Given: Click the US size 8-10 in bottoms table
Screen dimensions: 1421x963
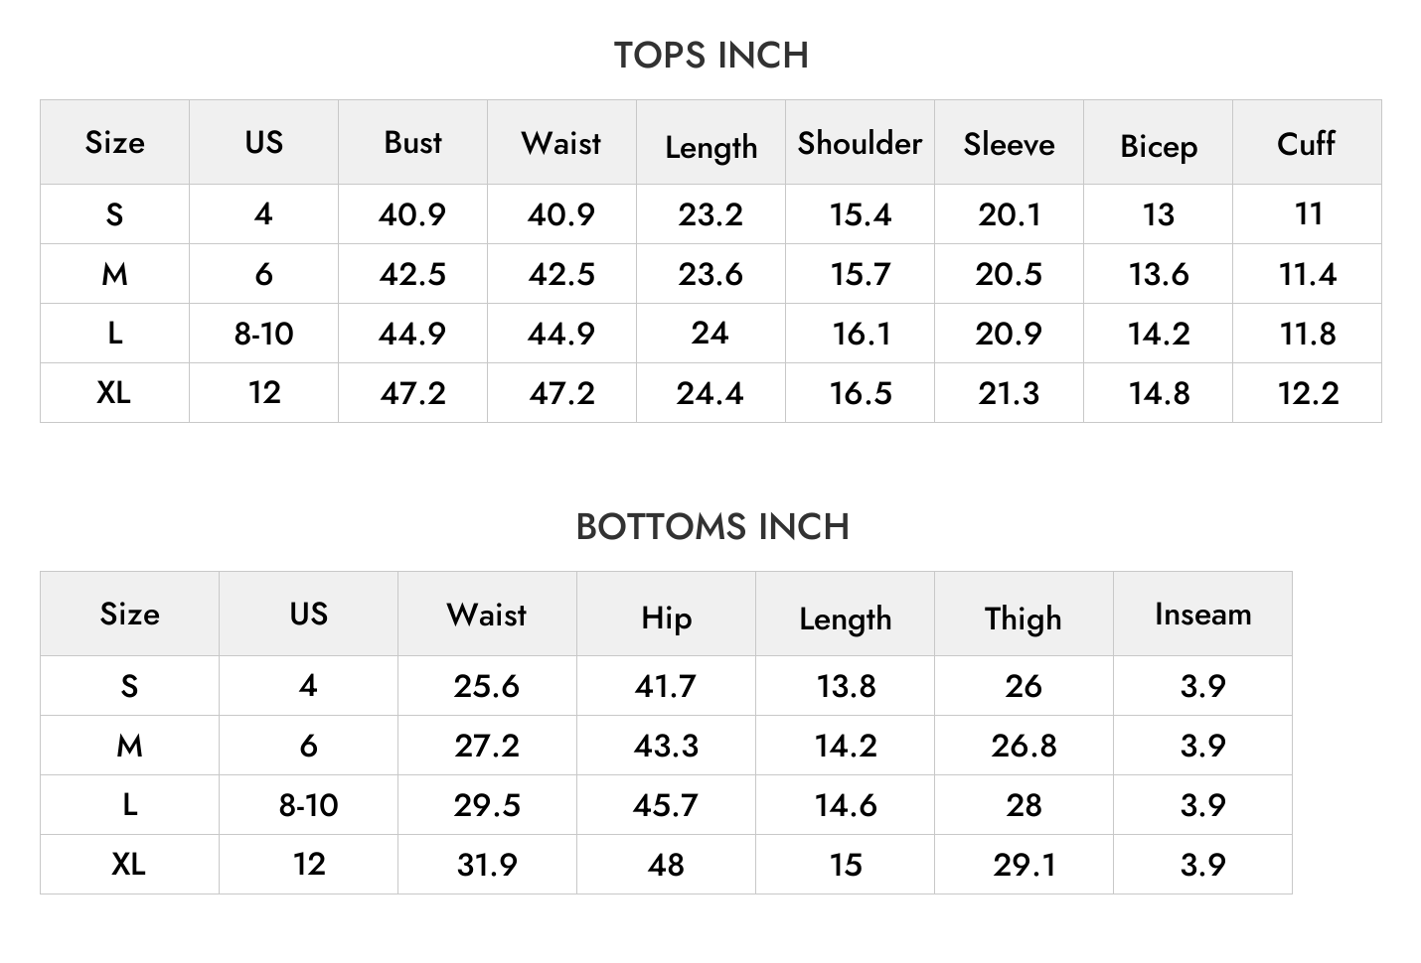Looking at the screenshot, I should (308, 805).
